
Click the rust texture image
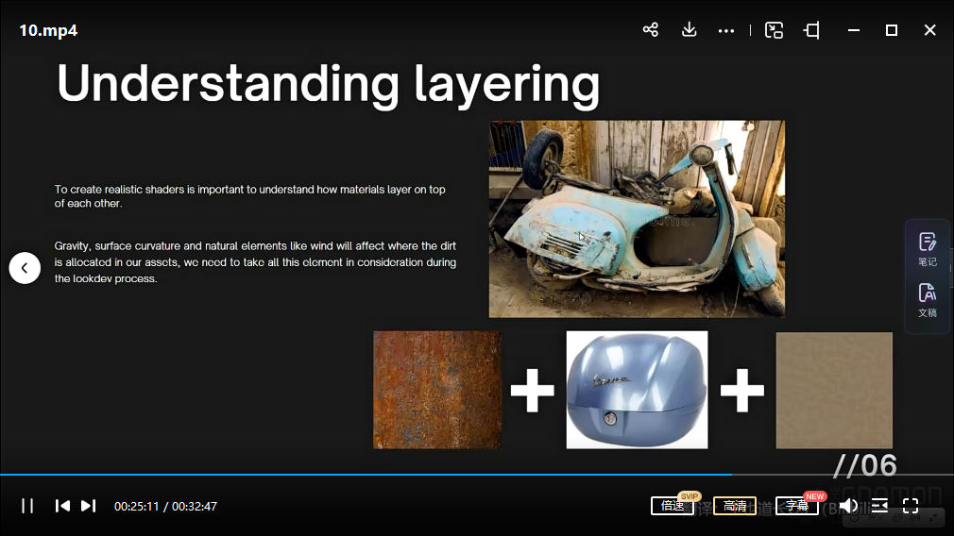click(x=437, y=390)
